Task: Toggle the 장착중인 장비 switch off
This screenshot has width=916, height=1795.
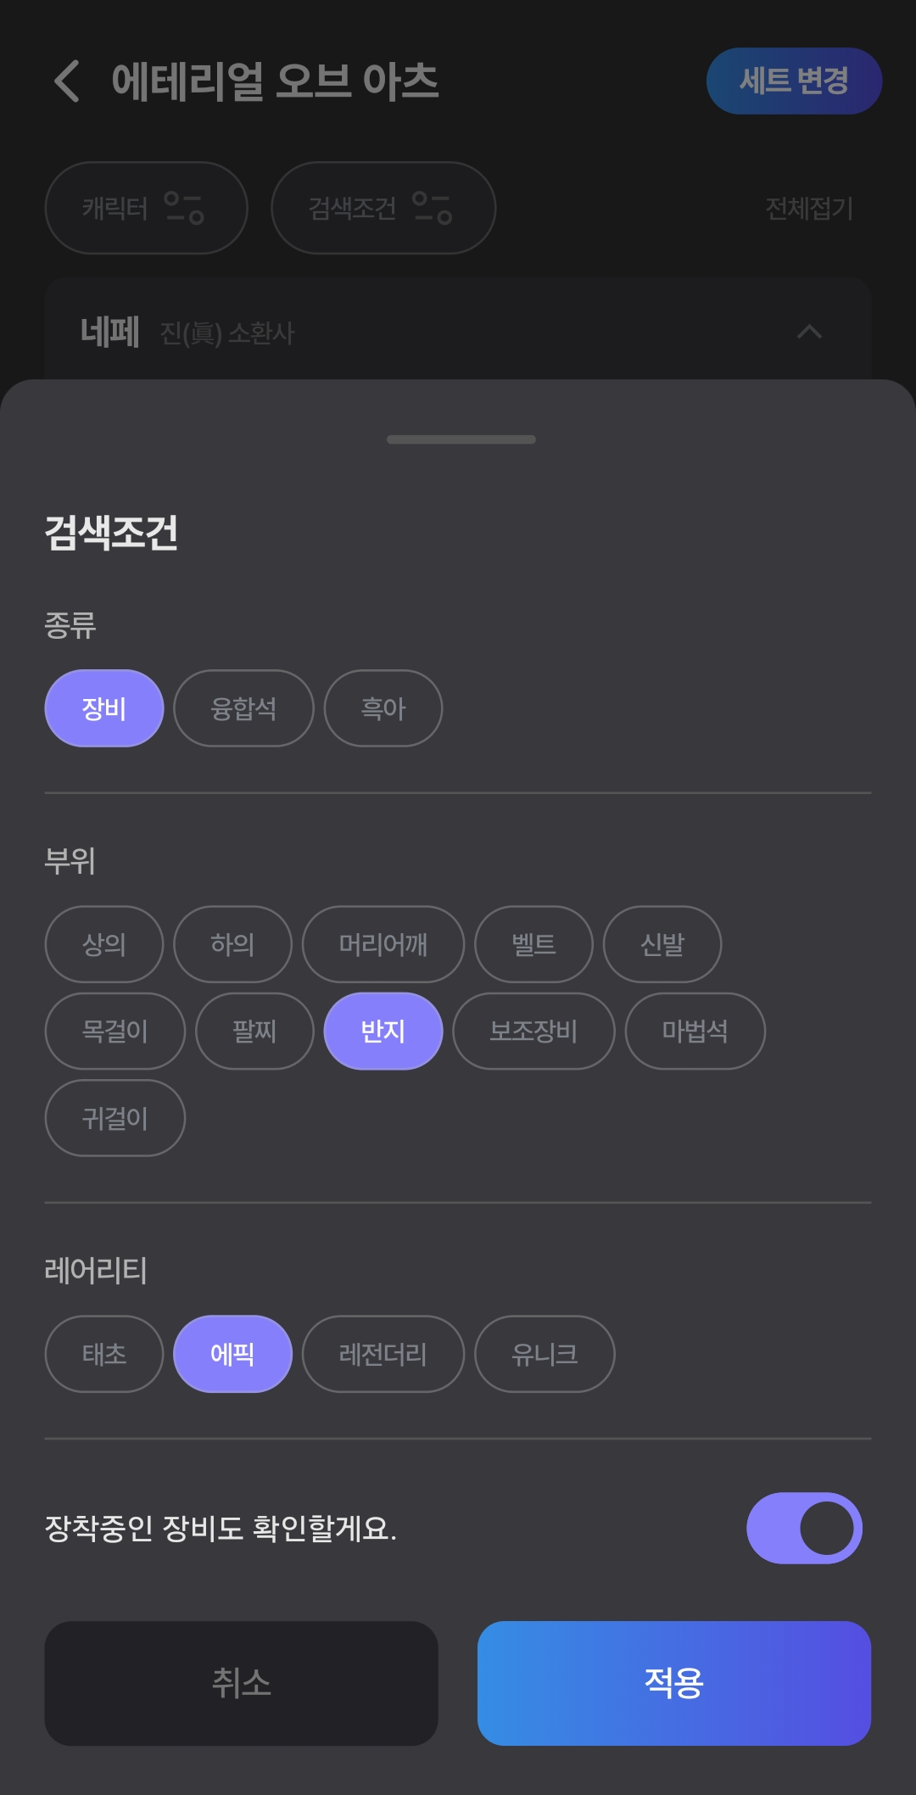Action: (804, 1528)
